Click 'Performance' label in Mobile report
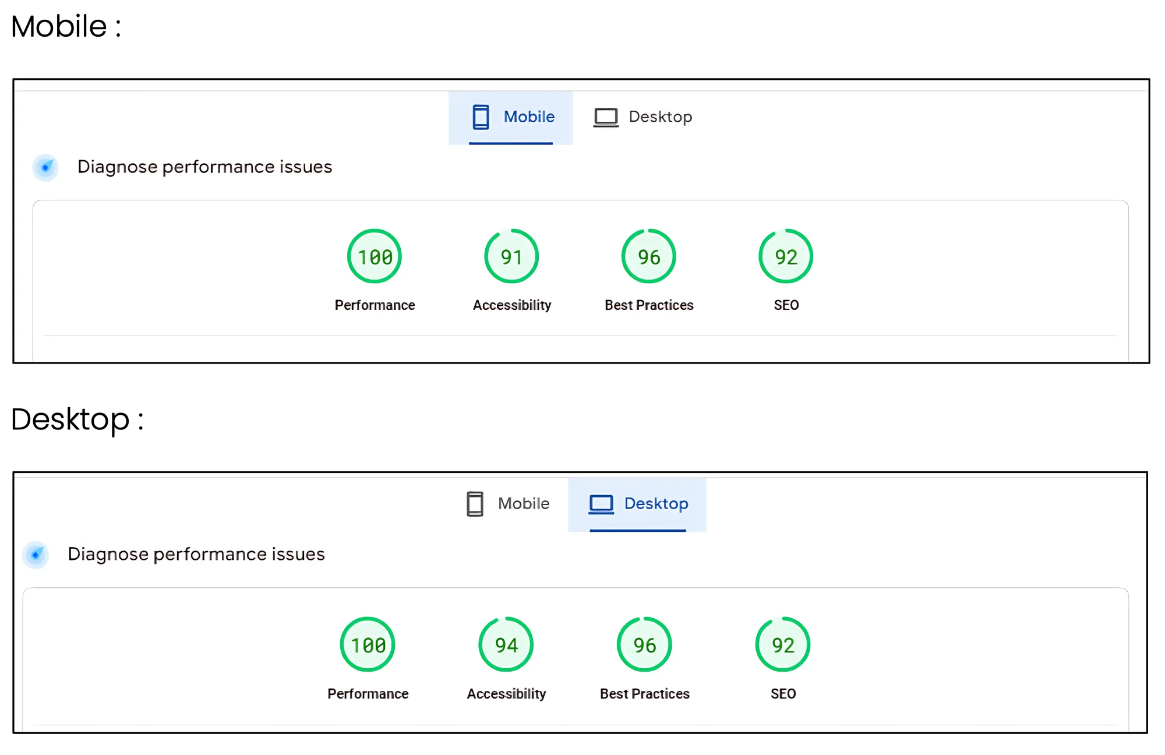The width and height of the screenshot is (1165, 755). pos(375,305)
